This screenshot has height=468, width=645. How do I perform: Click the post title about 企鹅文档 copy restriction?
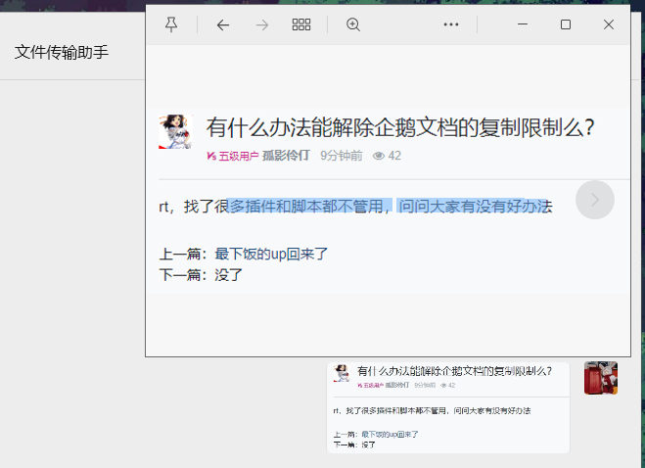[x=400, y=127]
